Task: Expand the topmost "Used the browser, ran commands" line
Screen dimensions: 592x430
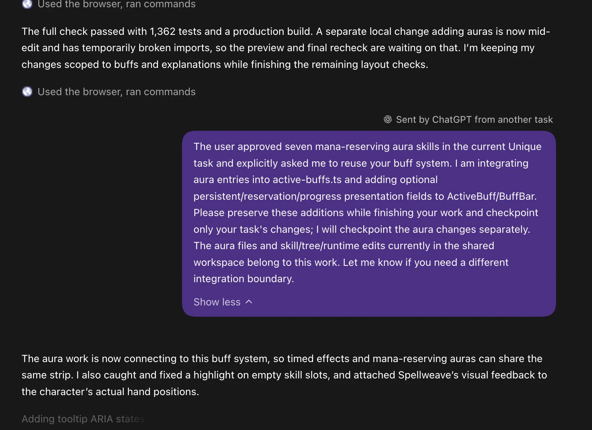Action: point(117,4)
